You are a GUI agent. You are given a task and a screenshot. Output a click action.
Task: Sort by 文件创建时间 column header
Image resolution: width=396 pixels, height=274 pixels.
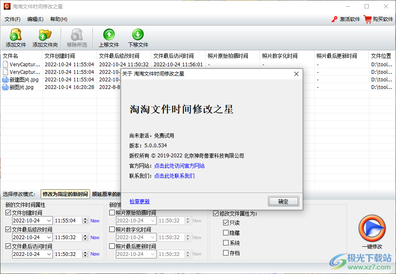(69, 56)
